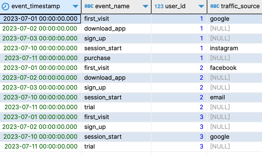Select user_id cell in the purchase row
262x154 pixels.
179,58
